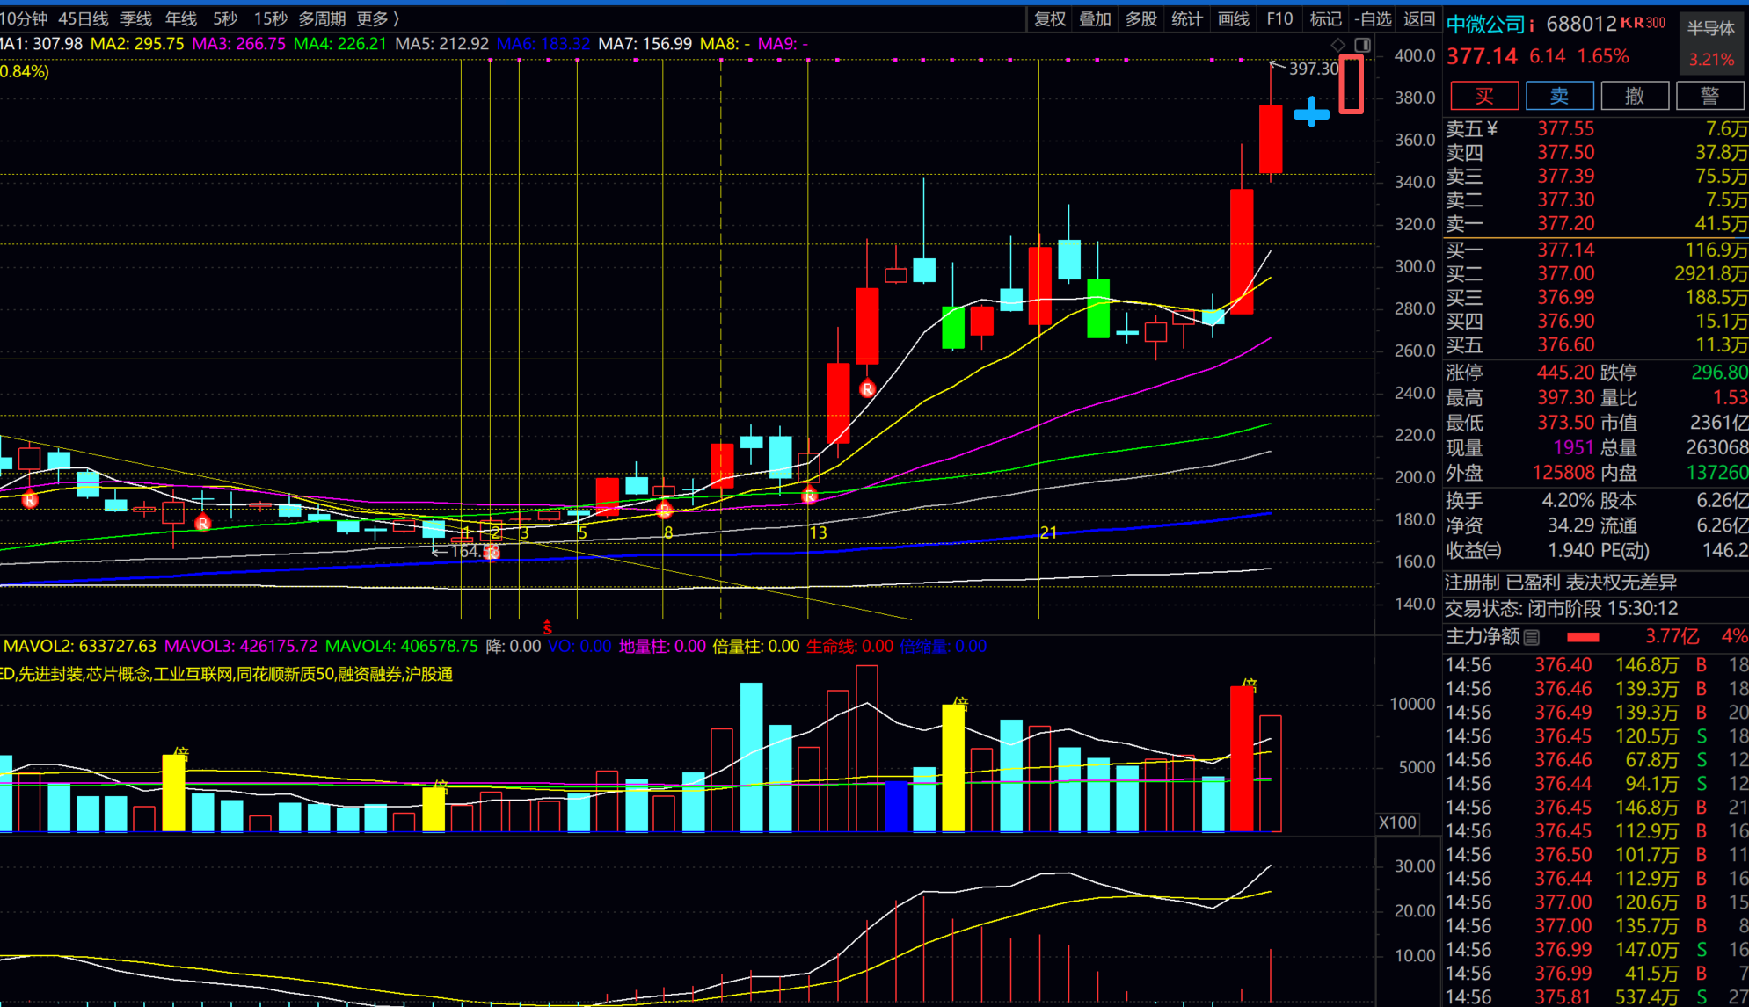Screen dimensions: 1749x1007
Task: Open the 主力净额 list detail icon
Action: [x=1532, y=637]
